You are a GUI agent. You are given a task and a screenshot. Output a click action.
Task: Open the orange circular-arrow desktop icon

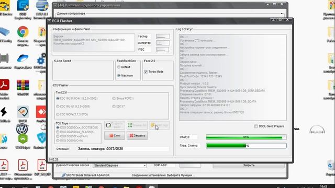(23, 112)
